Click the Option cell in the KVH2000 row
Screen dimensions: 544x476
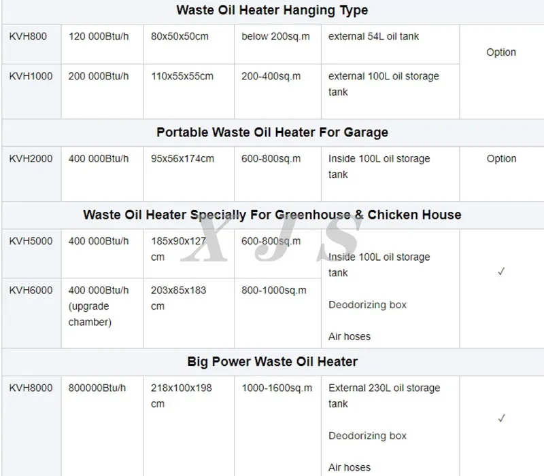coord(502,174)
